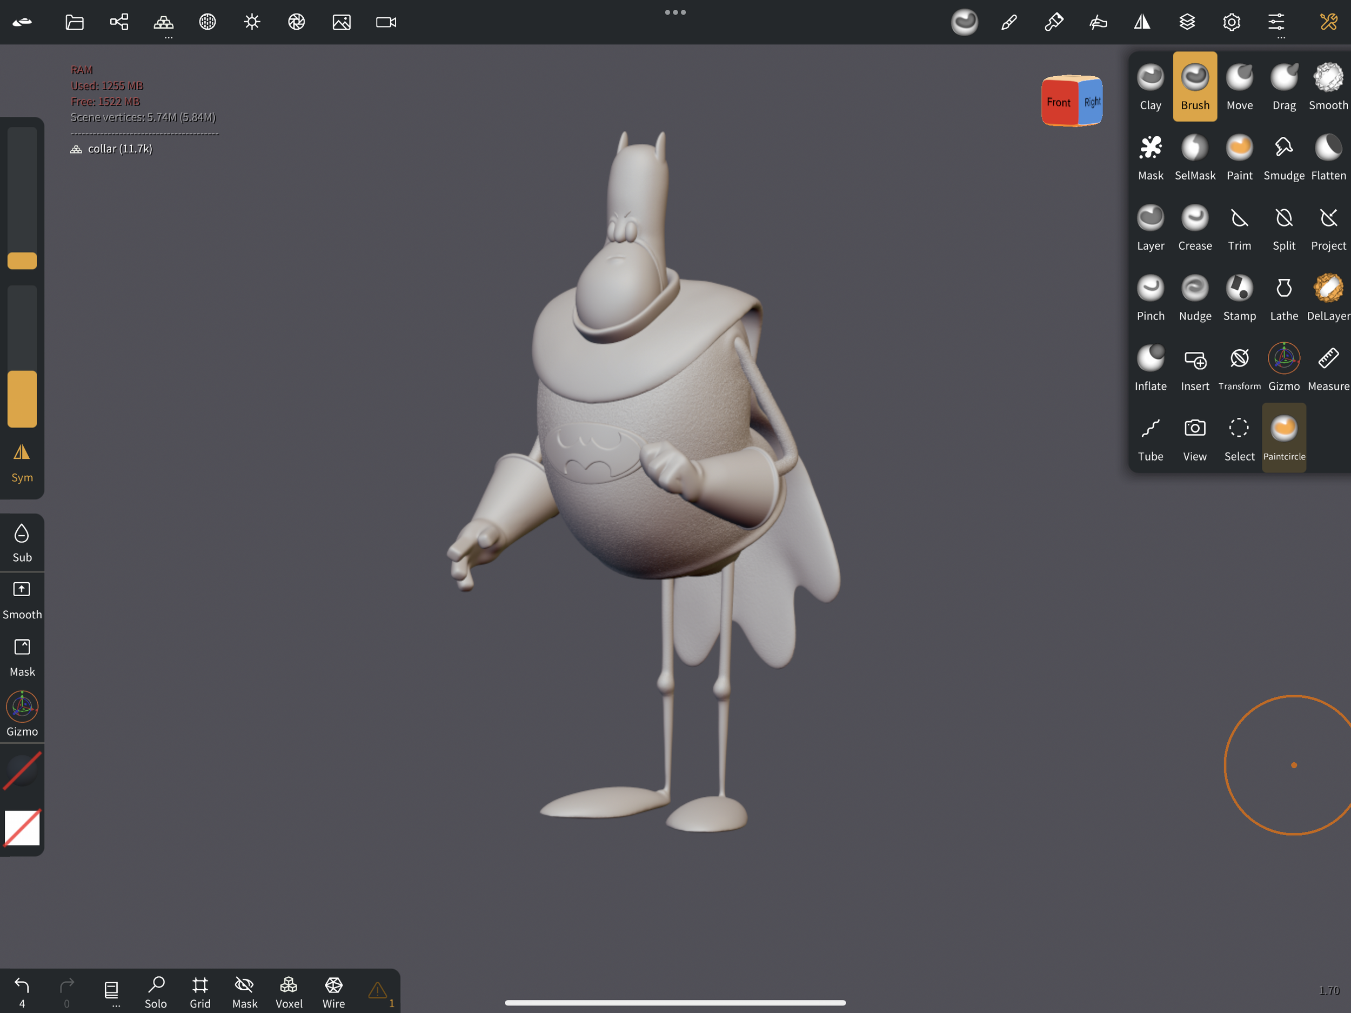Select the Paintcircle tool

(1284, 438)
